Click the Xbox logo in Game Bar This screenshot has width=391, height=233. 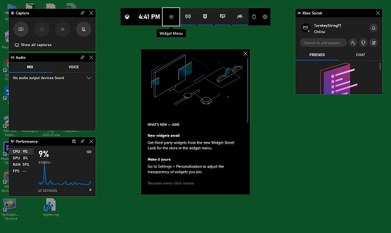[x=127, y=17]
